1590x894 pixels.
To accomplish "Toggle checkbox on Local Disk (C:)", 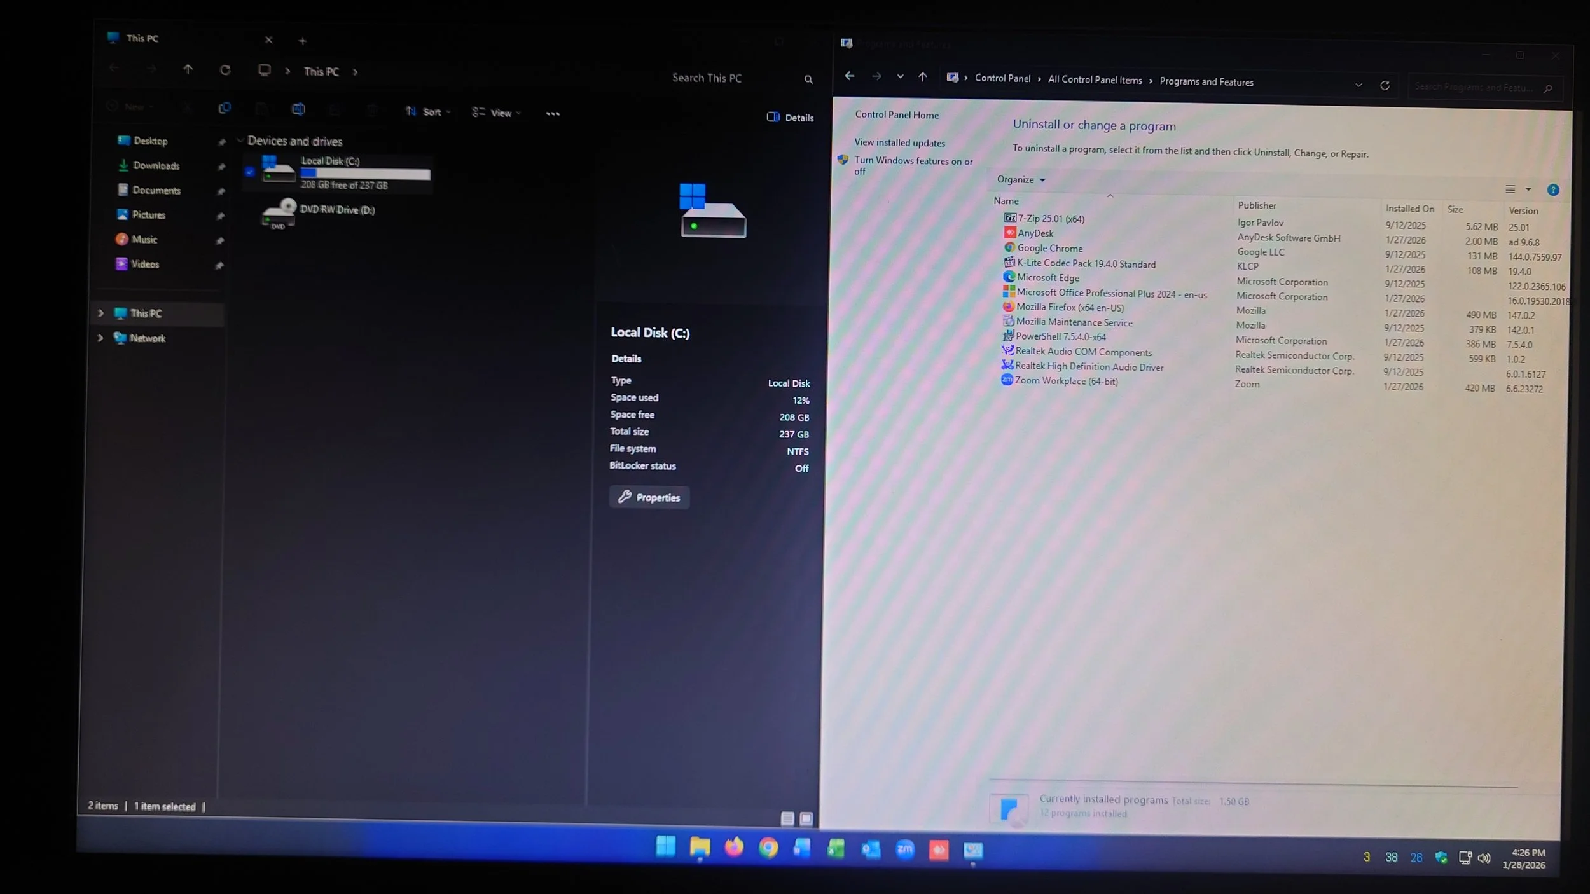I will (249, 172).
